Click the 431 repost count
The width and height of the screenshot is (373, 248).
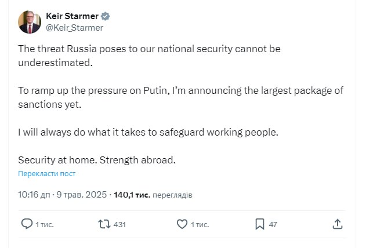point(119,224)
